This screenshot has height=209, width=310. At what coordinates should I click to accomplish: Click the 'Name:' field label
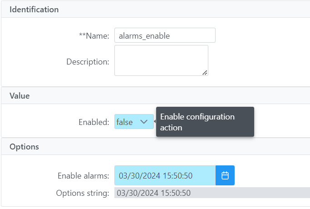tap(98, 36)
